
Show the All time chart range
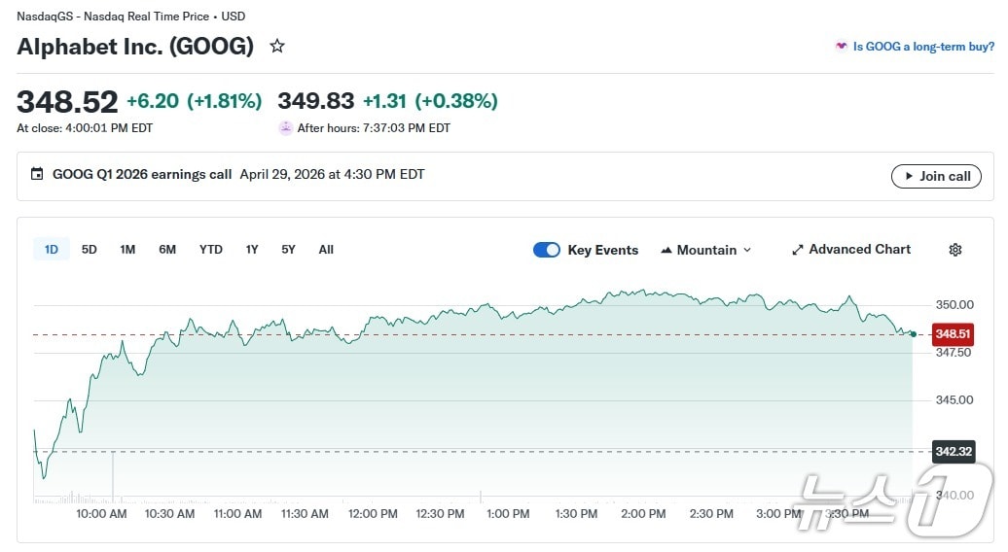click(x=326, y=250)
